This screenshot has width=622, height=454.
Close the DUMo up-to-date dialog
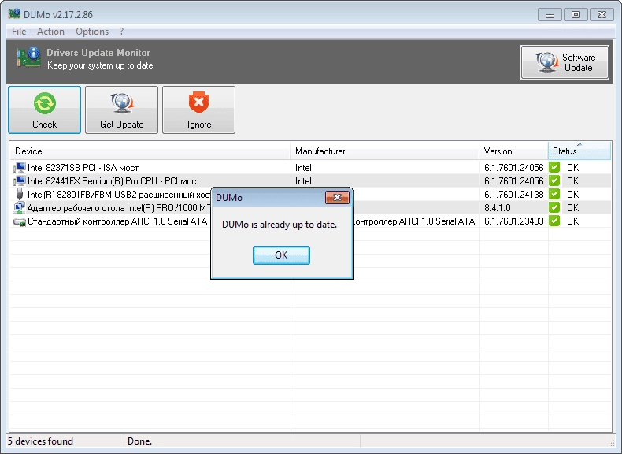(x=337, y=197)
